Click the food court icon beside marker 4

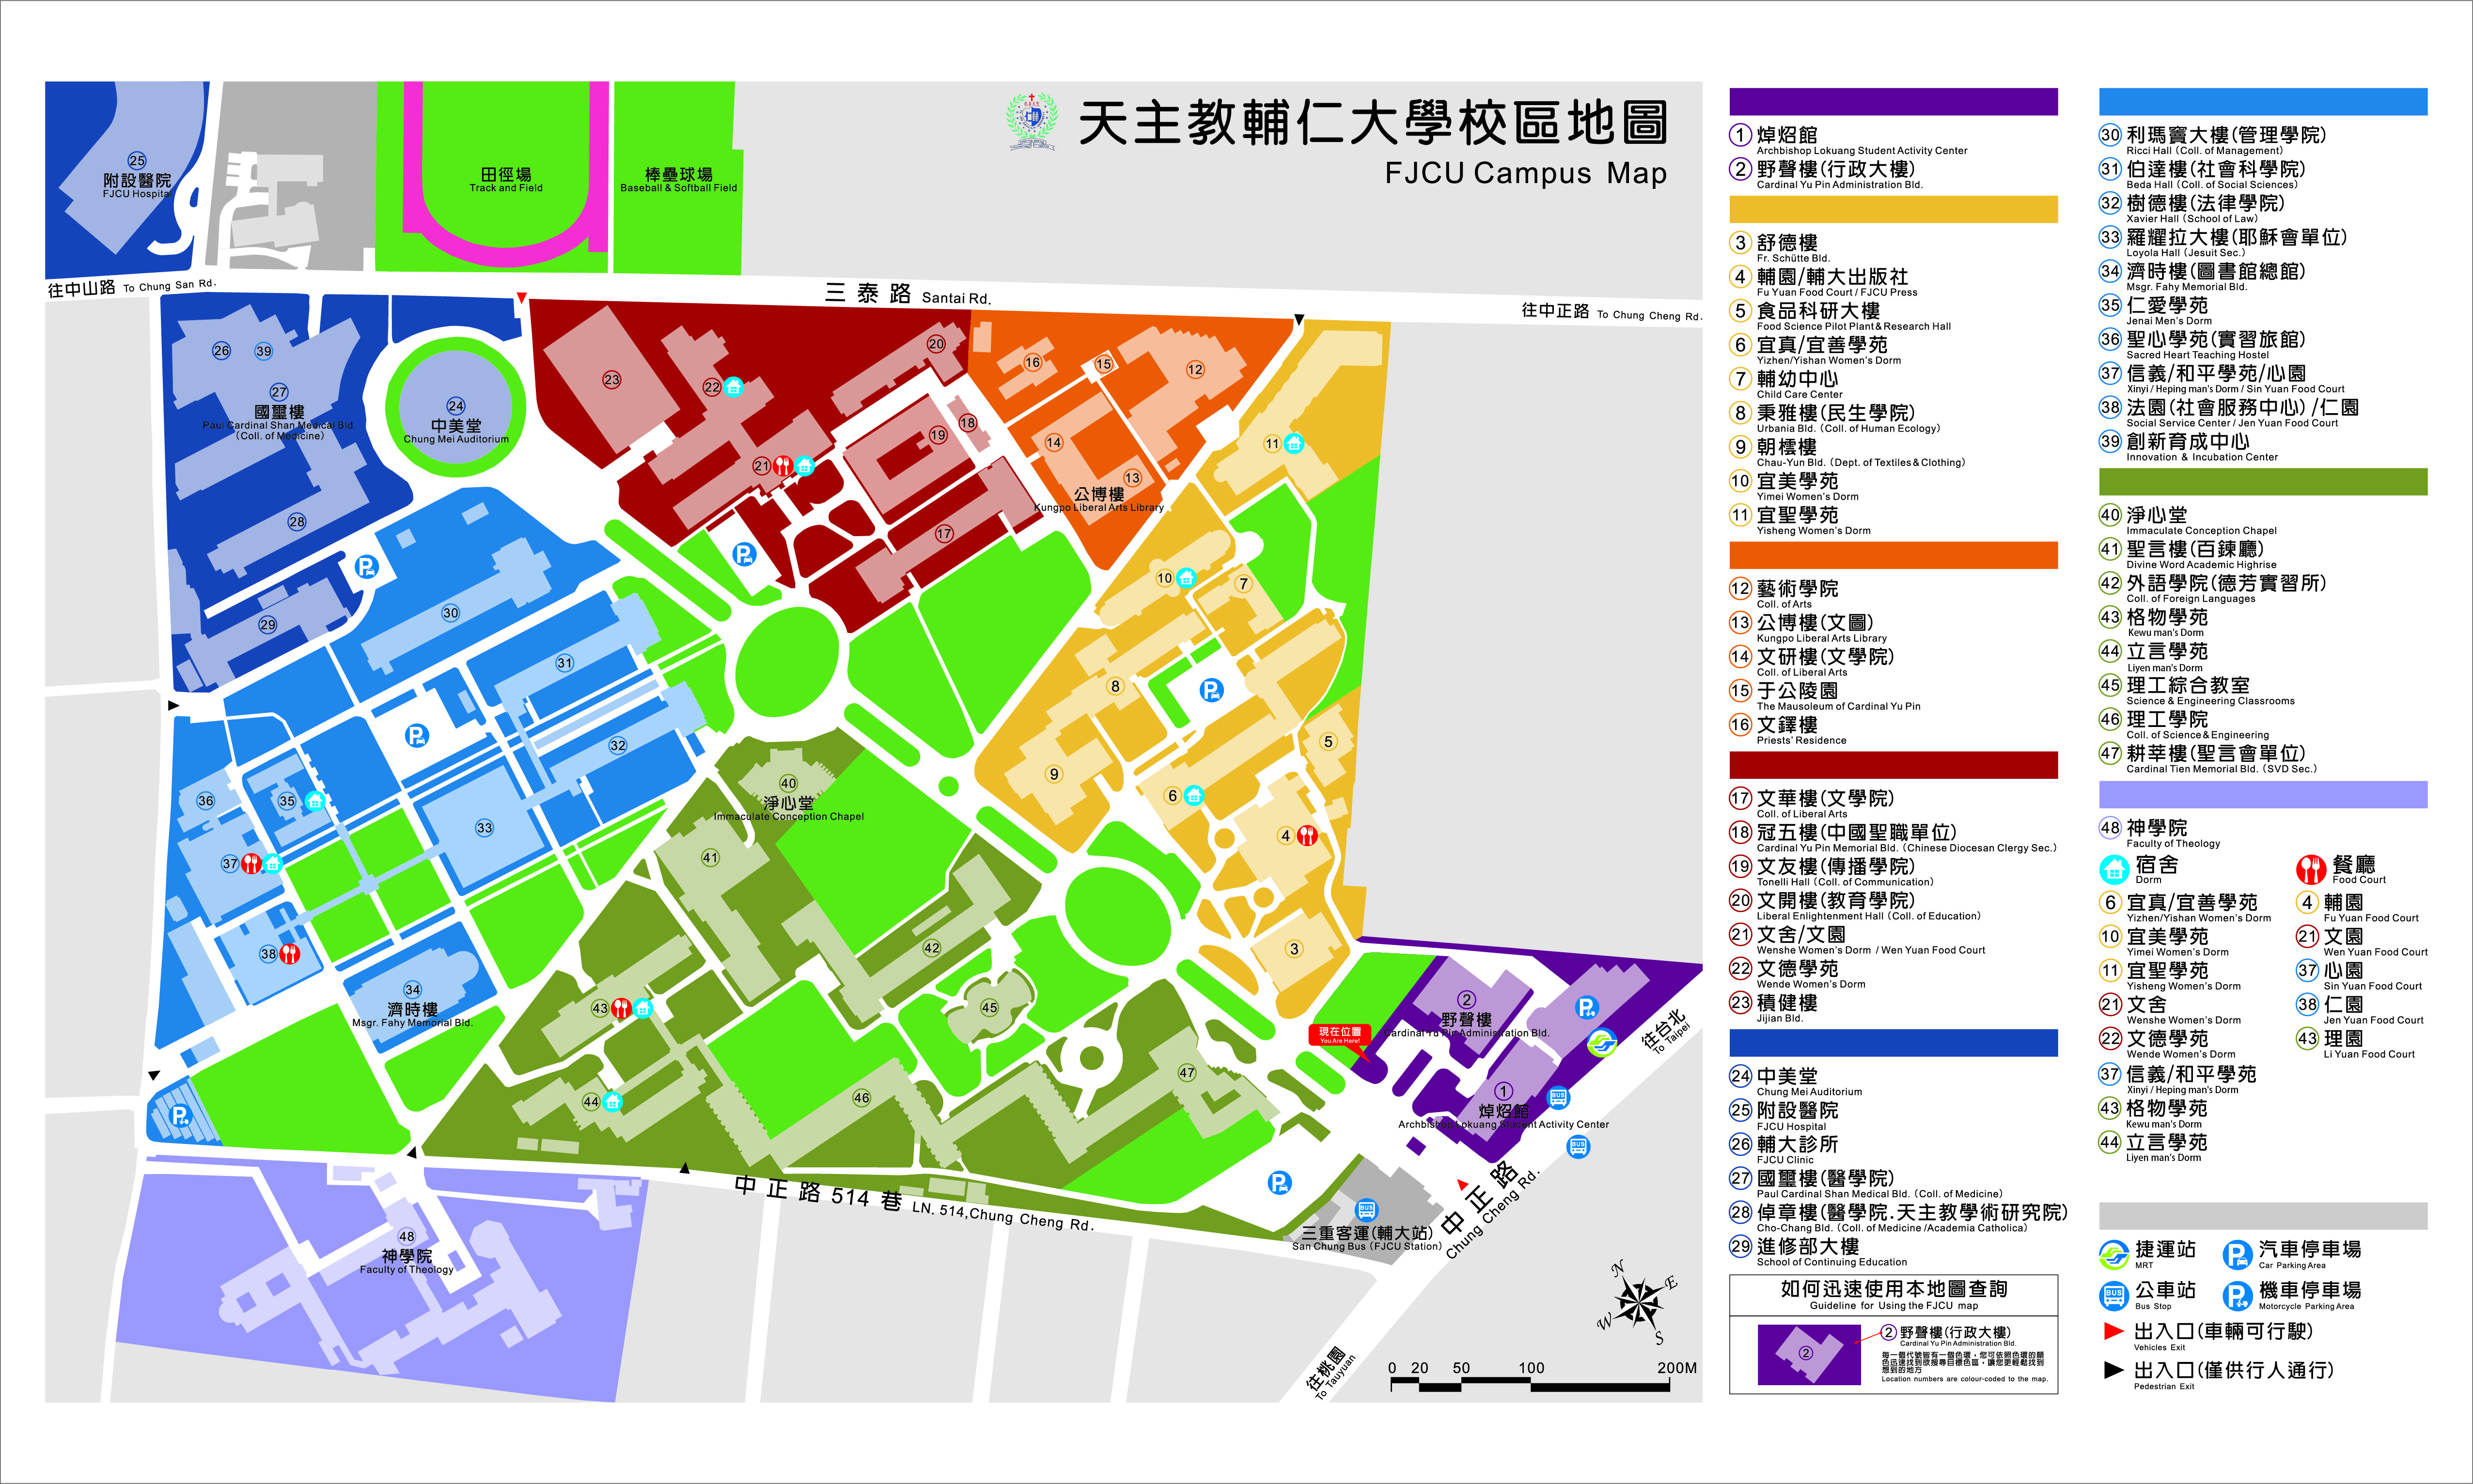[1307, 835]
